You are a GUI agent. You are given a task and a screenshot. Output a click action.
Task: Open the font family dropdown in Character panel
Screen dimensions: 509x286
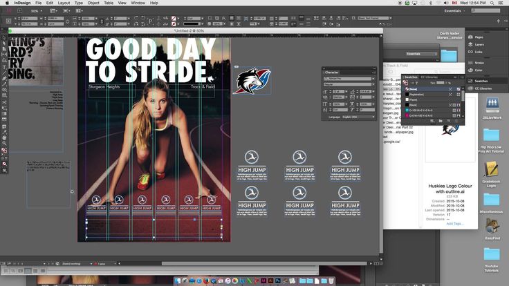click(x=373, y=79)
